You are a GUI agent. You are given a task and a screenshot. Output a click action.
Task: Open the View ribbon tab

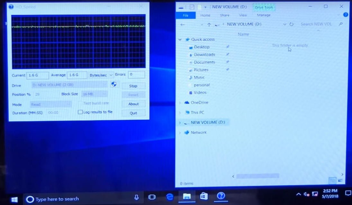pos(243,15)
